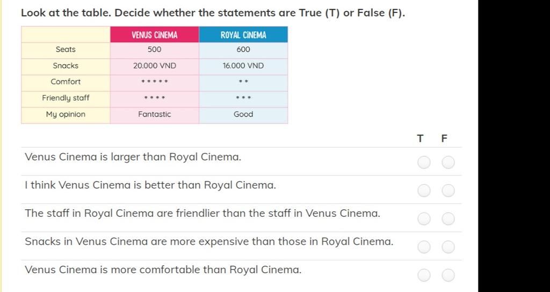550x292 pixels.
Task: Click the Royal Cinema friendly staff star rating
Action: 243,98
